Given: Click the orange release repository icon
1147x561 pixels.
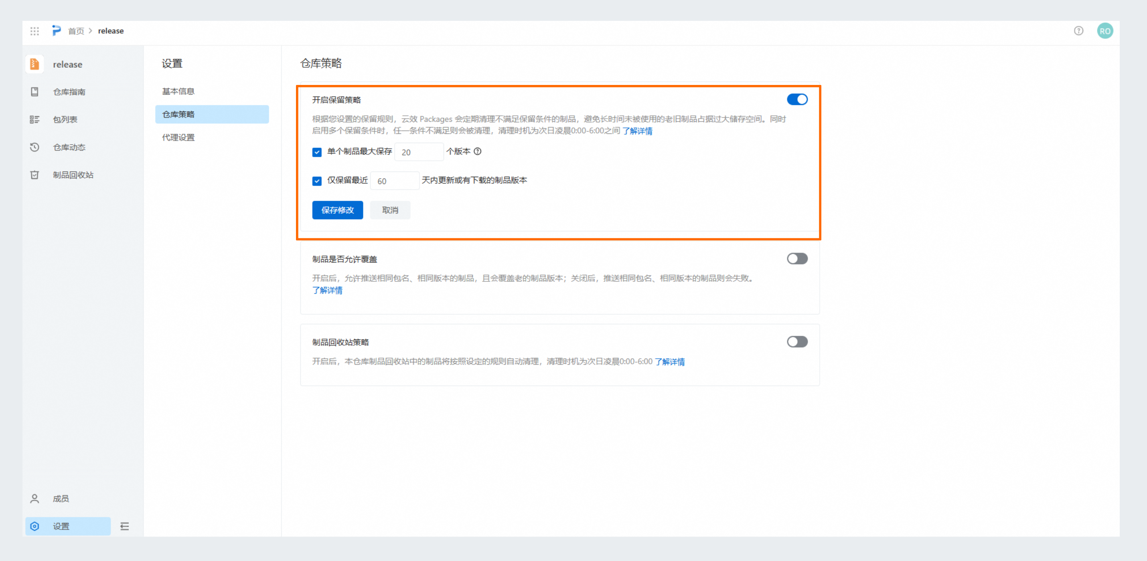Looking at the screenshot, I should (x=35, y=64).
